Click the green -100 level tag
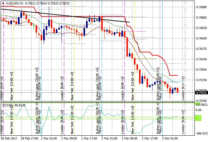Screen dimensions: 208x142 (198, 119)
